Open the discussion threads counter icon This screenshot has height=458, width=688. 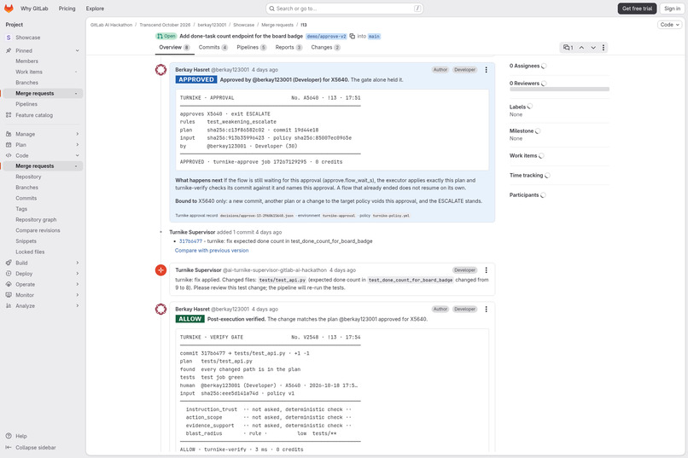568,47
